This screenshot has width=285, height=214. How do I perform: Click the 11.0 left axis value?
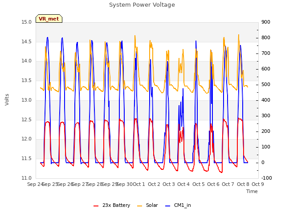tap(27, 178)
